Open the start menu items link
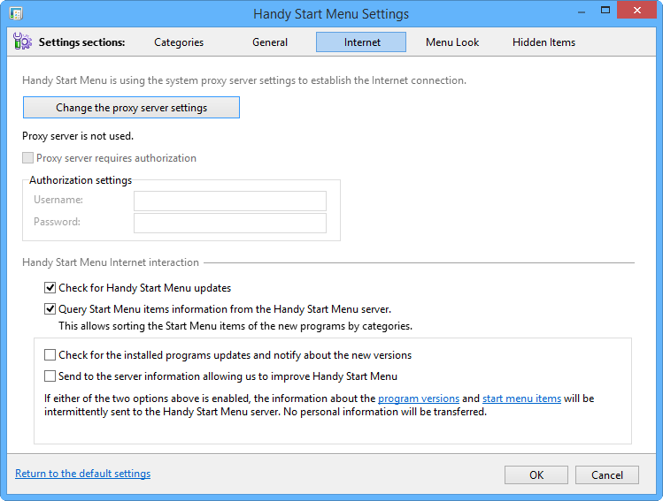This screenshot has width=663, height=501. coord(521,399)
